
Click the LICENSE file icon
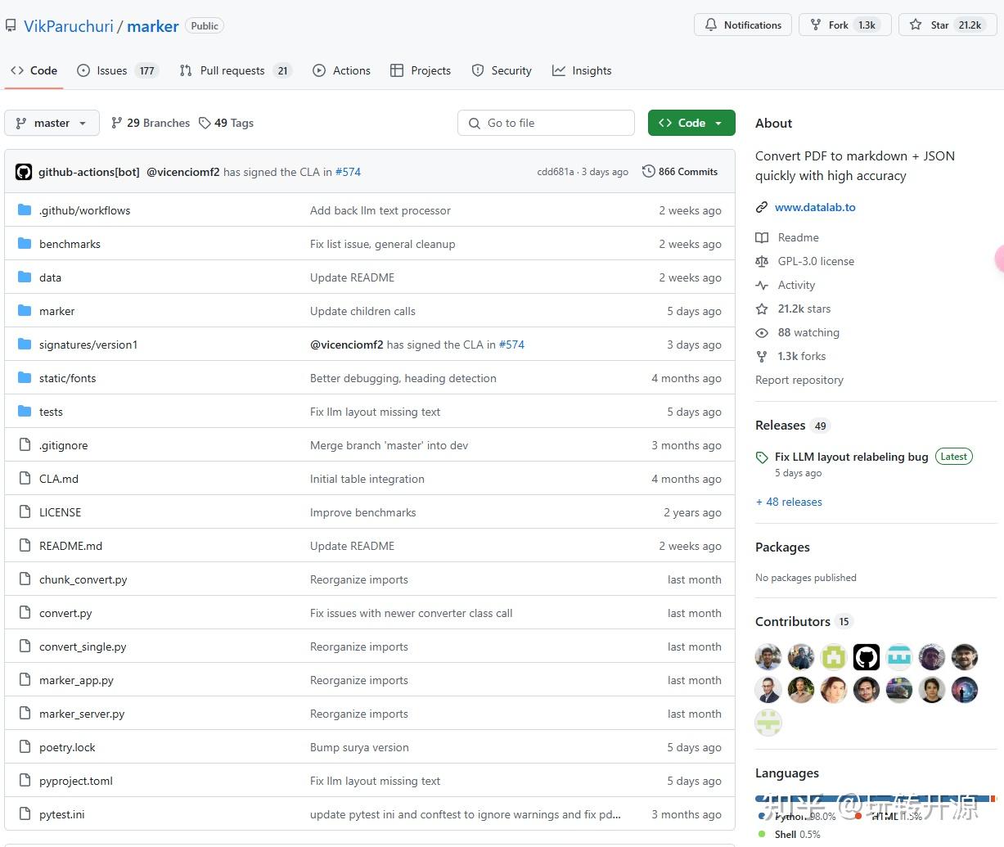[25, 512]
